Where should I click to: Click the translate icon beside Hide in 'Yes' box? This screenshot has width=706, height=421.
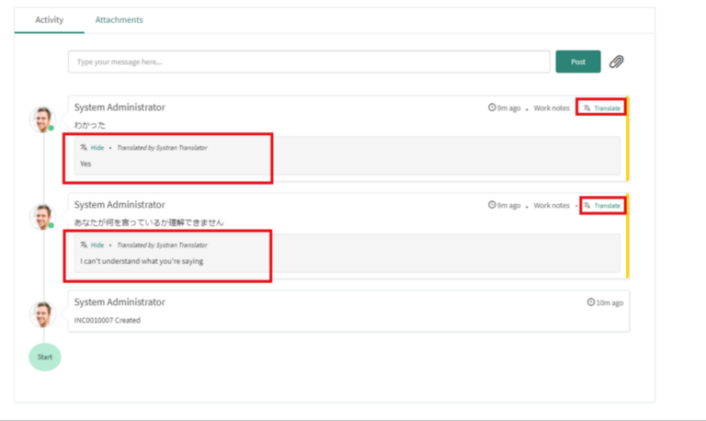tap(84, 148)
